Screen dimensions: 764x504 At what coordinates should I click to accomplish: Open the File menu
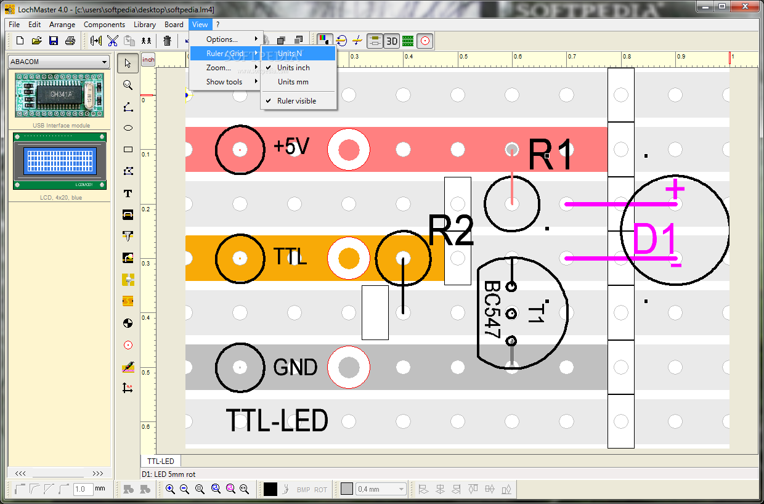tap(14, 25)
